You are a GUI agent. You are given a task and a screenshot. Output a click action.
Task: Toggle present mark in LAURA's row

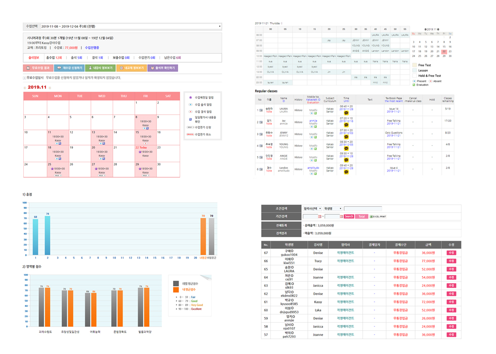(x=311, y=113)
